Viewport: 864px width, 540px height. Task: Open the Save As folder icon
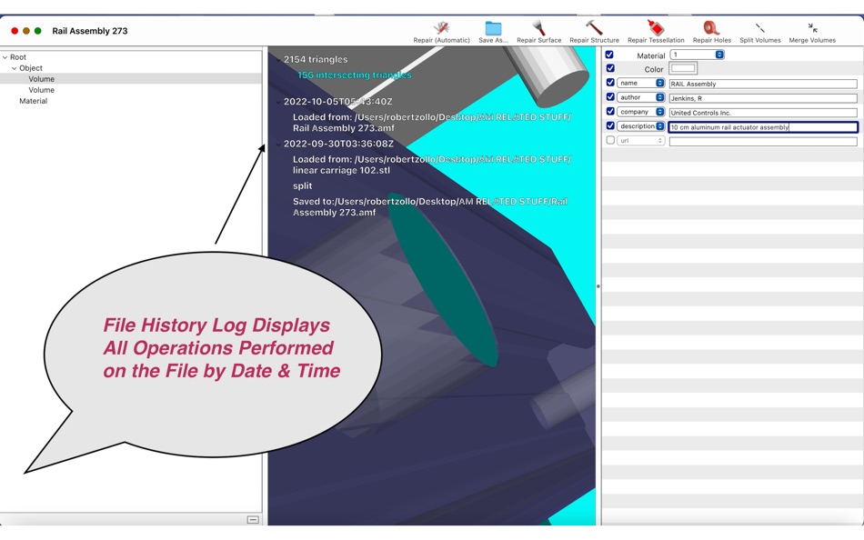point(493,32)
